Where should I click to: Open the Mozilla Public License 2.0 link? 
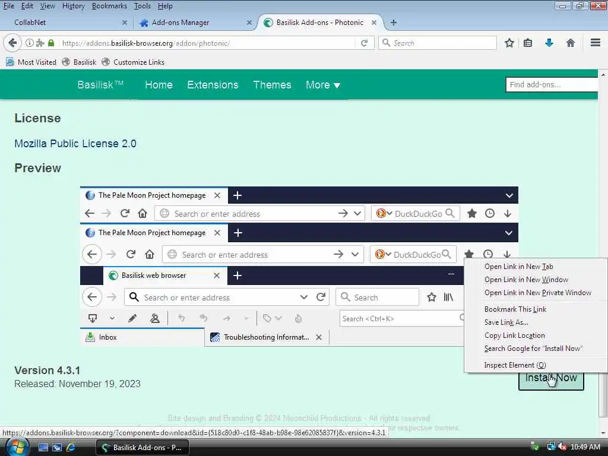(x=75, y=144)
